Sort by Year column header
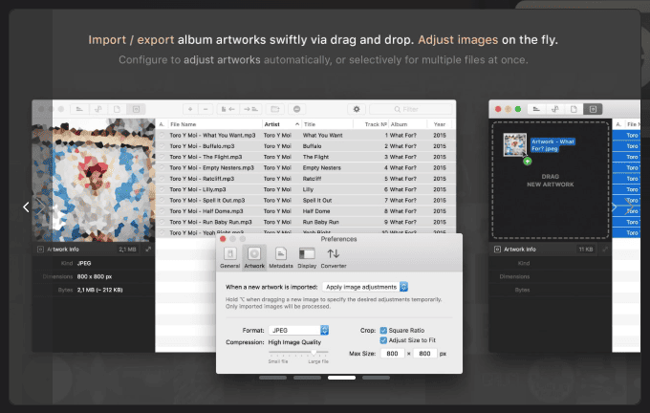The height and width of the screenshot is (413, 650). coord(440,124)
